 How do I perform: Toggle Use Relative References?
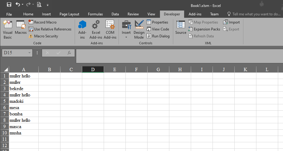coord(50,29)
